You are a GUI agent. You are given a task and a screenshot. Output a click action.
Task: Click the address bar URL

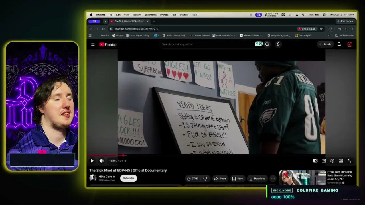[136, 29]
